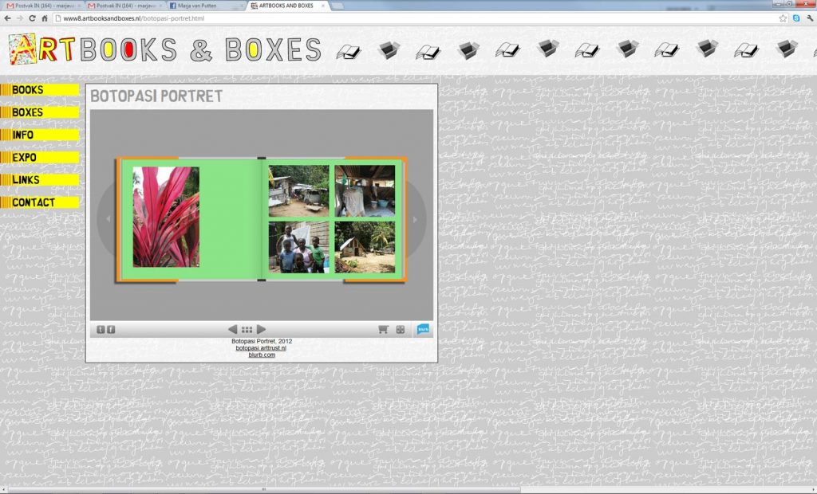Open the BOXES menu item
Screen dimensions: 817x494
(x=40, y=112)
